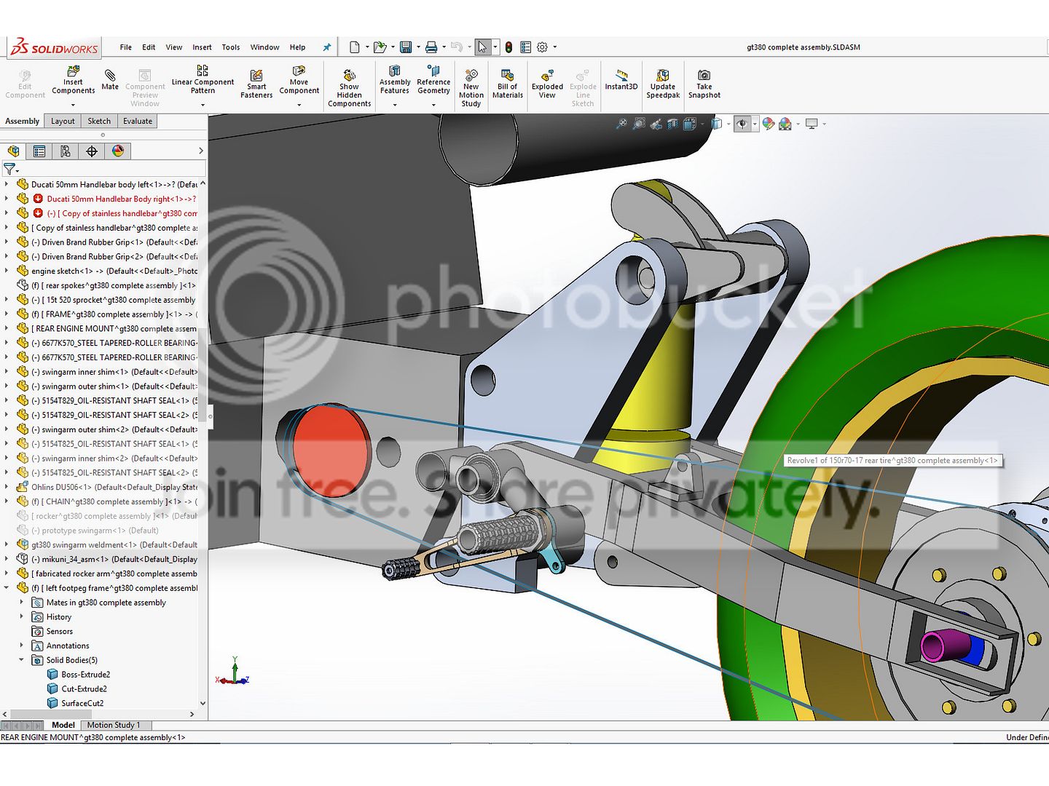Image resolution: width=1049 pixels, height=786 pixels.
Task: Launch Smart Fasteners tool
Action: coord(256,82)
